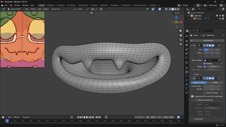Switch to Geometry Nodes workspace tab
The image size is (226, 127).
click(x=140, y=5)
